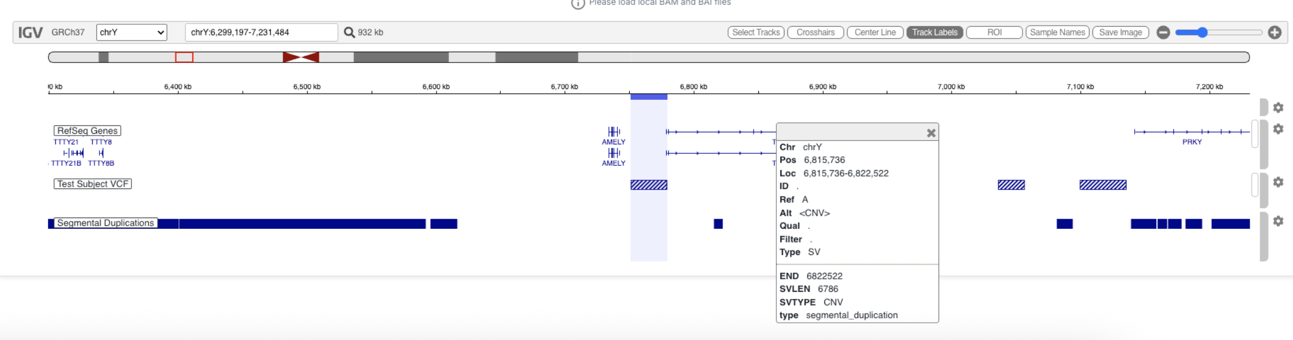Open Test Subject VCF track gear menu
The width and height of the screenshot is (1293, 340).
tap(1278, 182)
